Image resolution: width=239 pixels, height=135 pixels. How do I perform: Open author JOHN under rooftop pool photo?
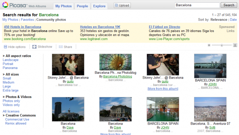212,84
